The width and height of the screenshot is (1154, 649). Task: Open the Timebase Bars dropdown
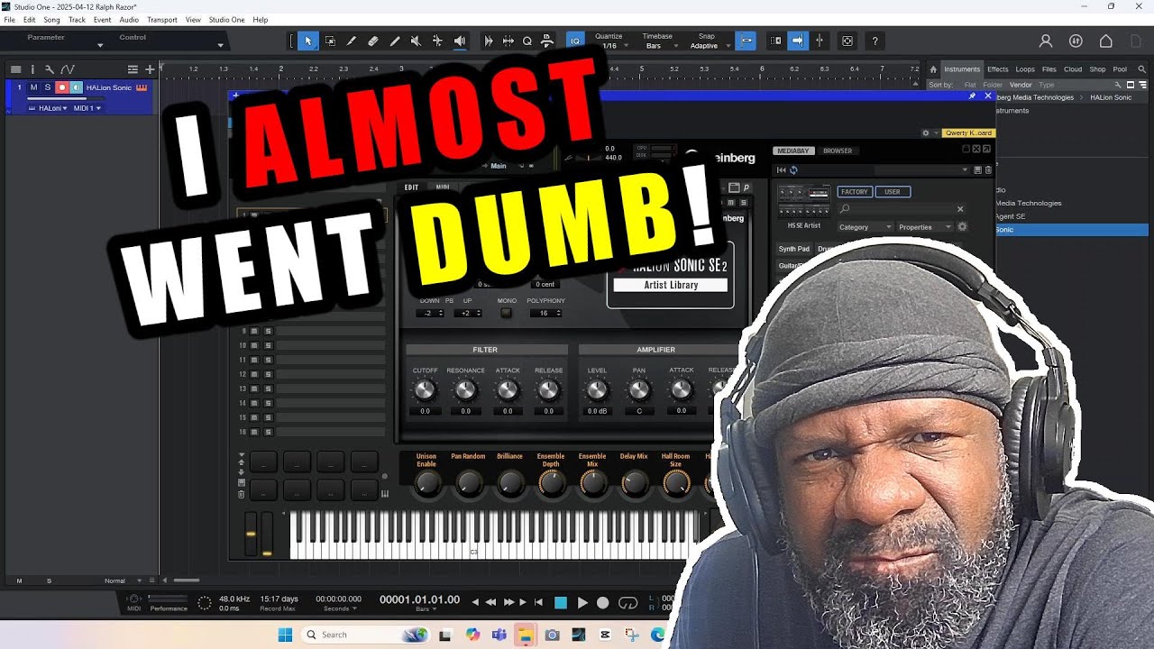click(x=661, y=46)
